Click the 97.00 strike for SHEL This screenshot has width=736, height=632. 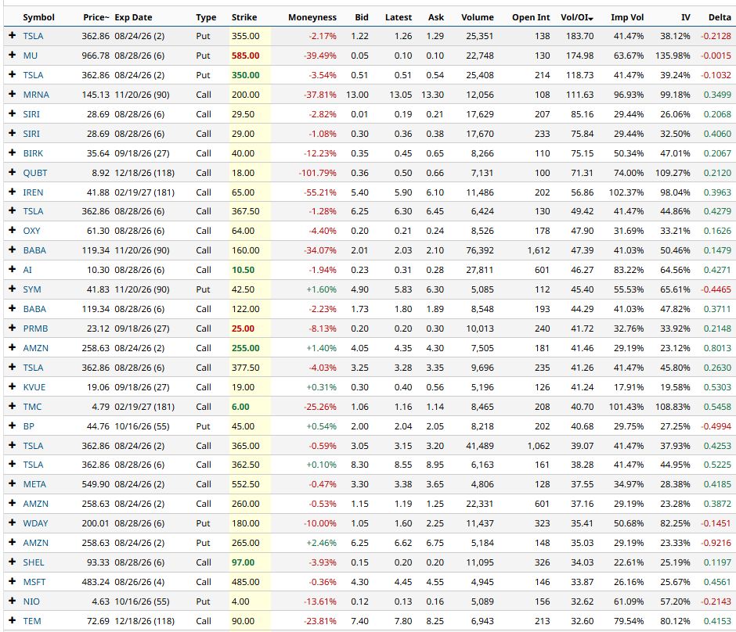[244, 562]
